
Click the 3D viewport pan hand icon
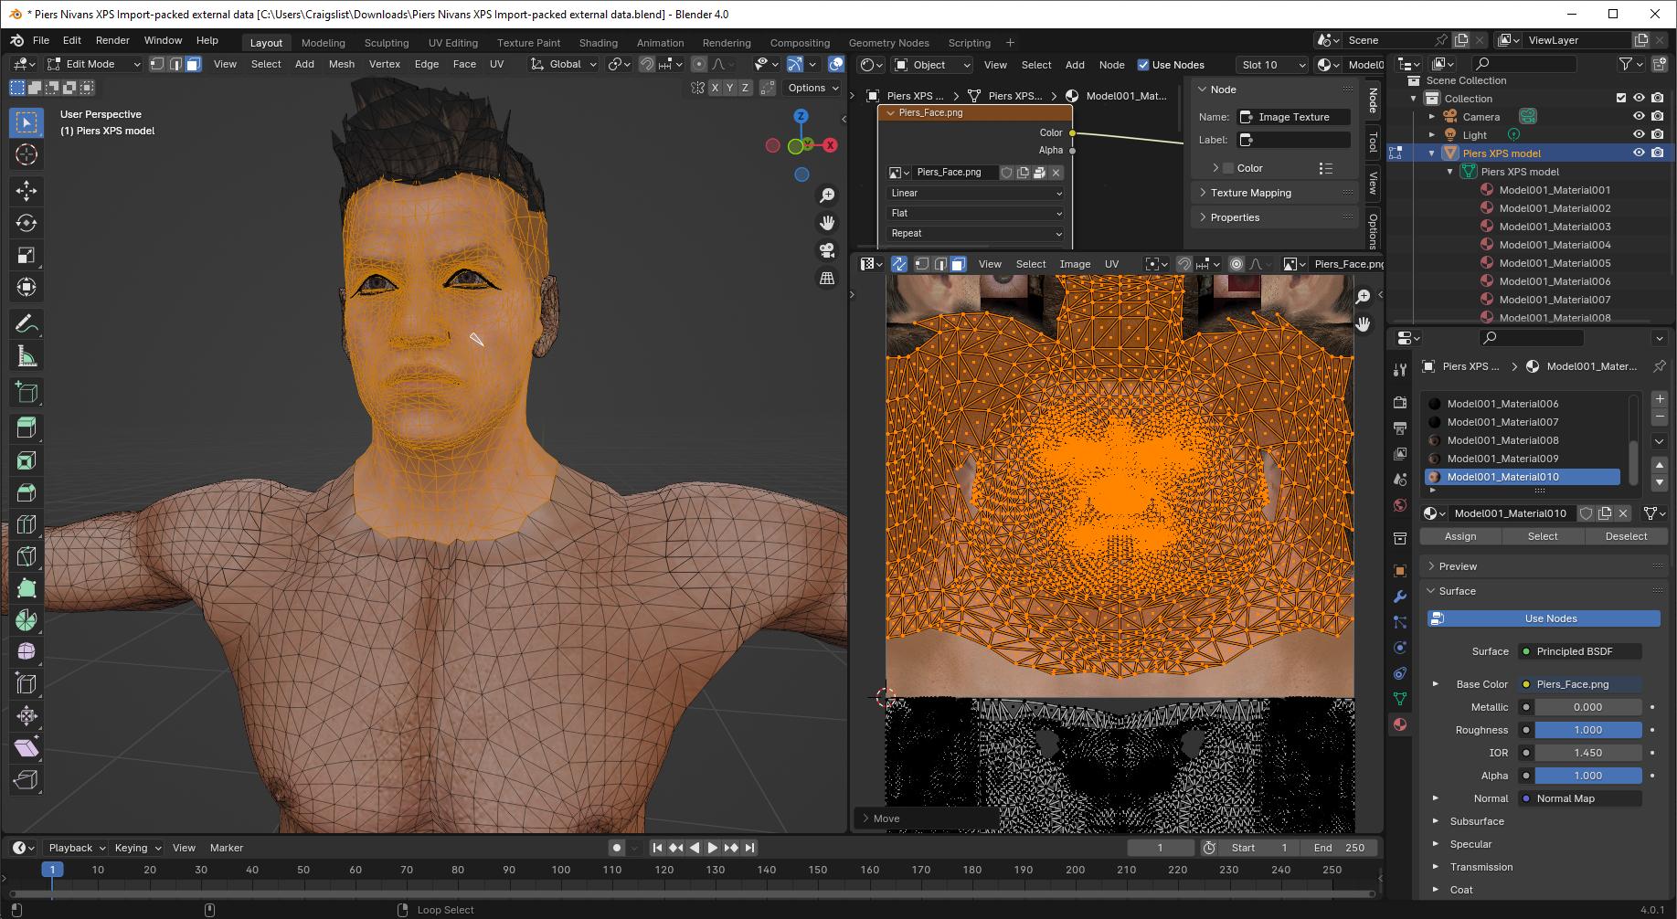coord(827,223)
